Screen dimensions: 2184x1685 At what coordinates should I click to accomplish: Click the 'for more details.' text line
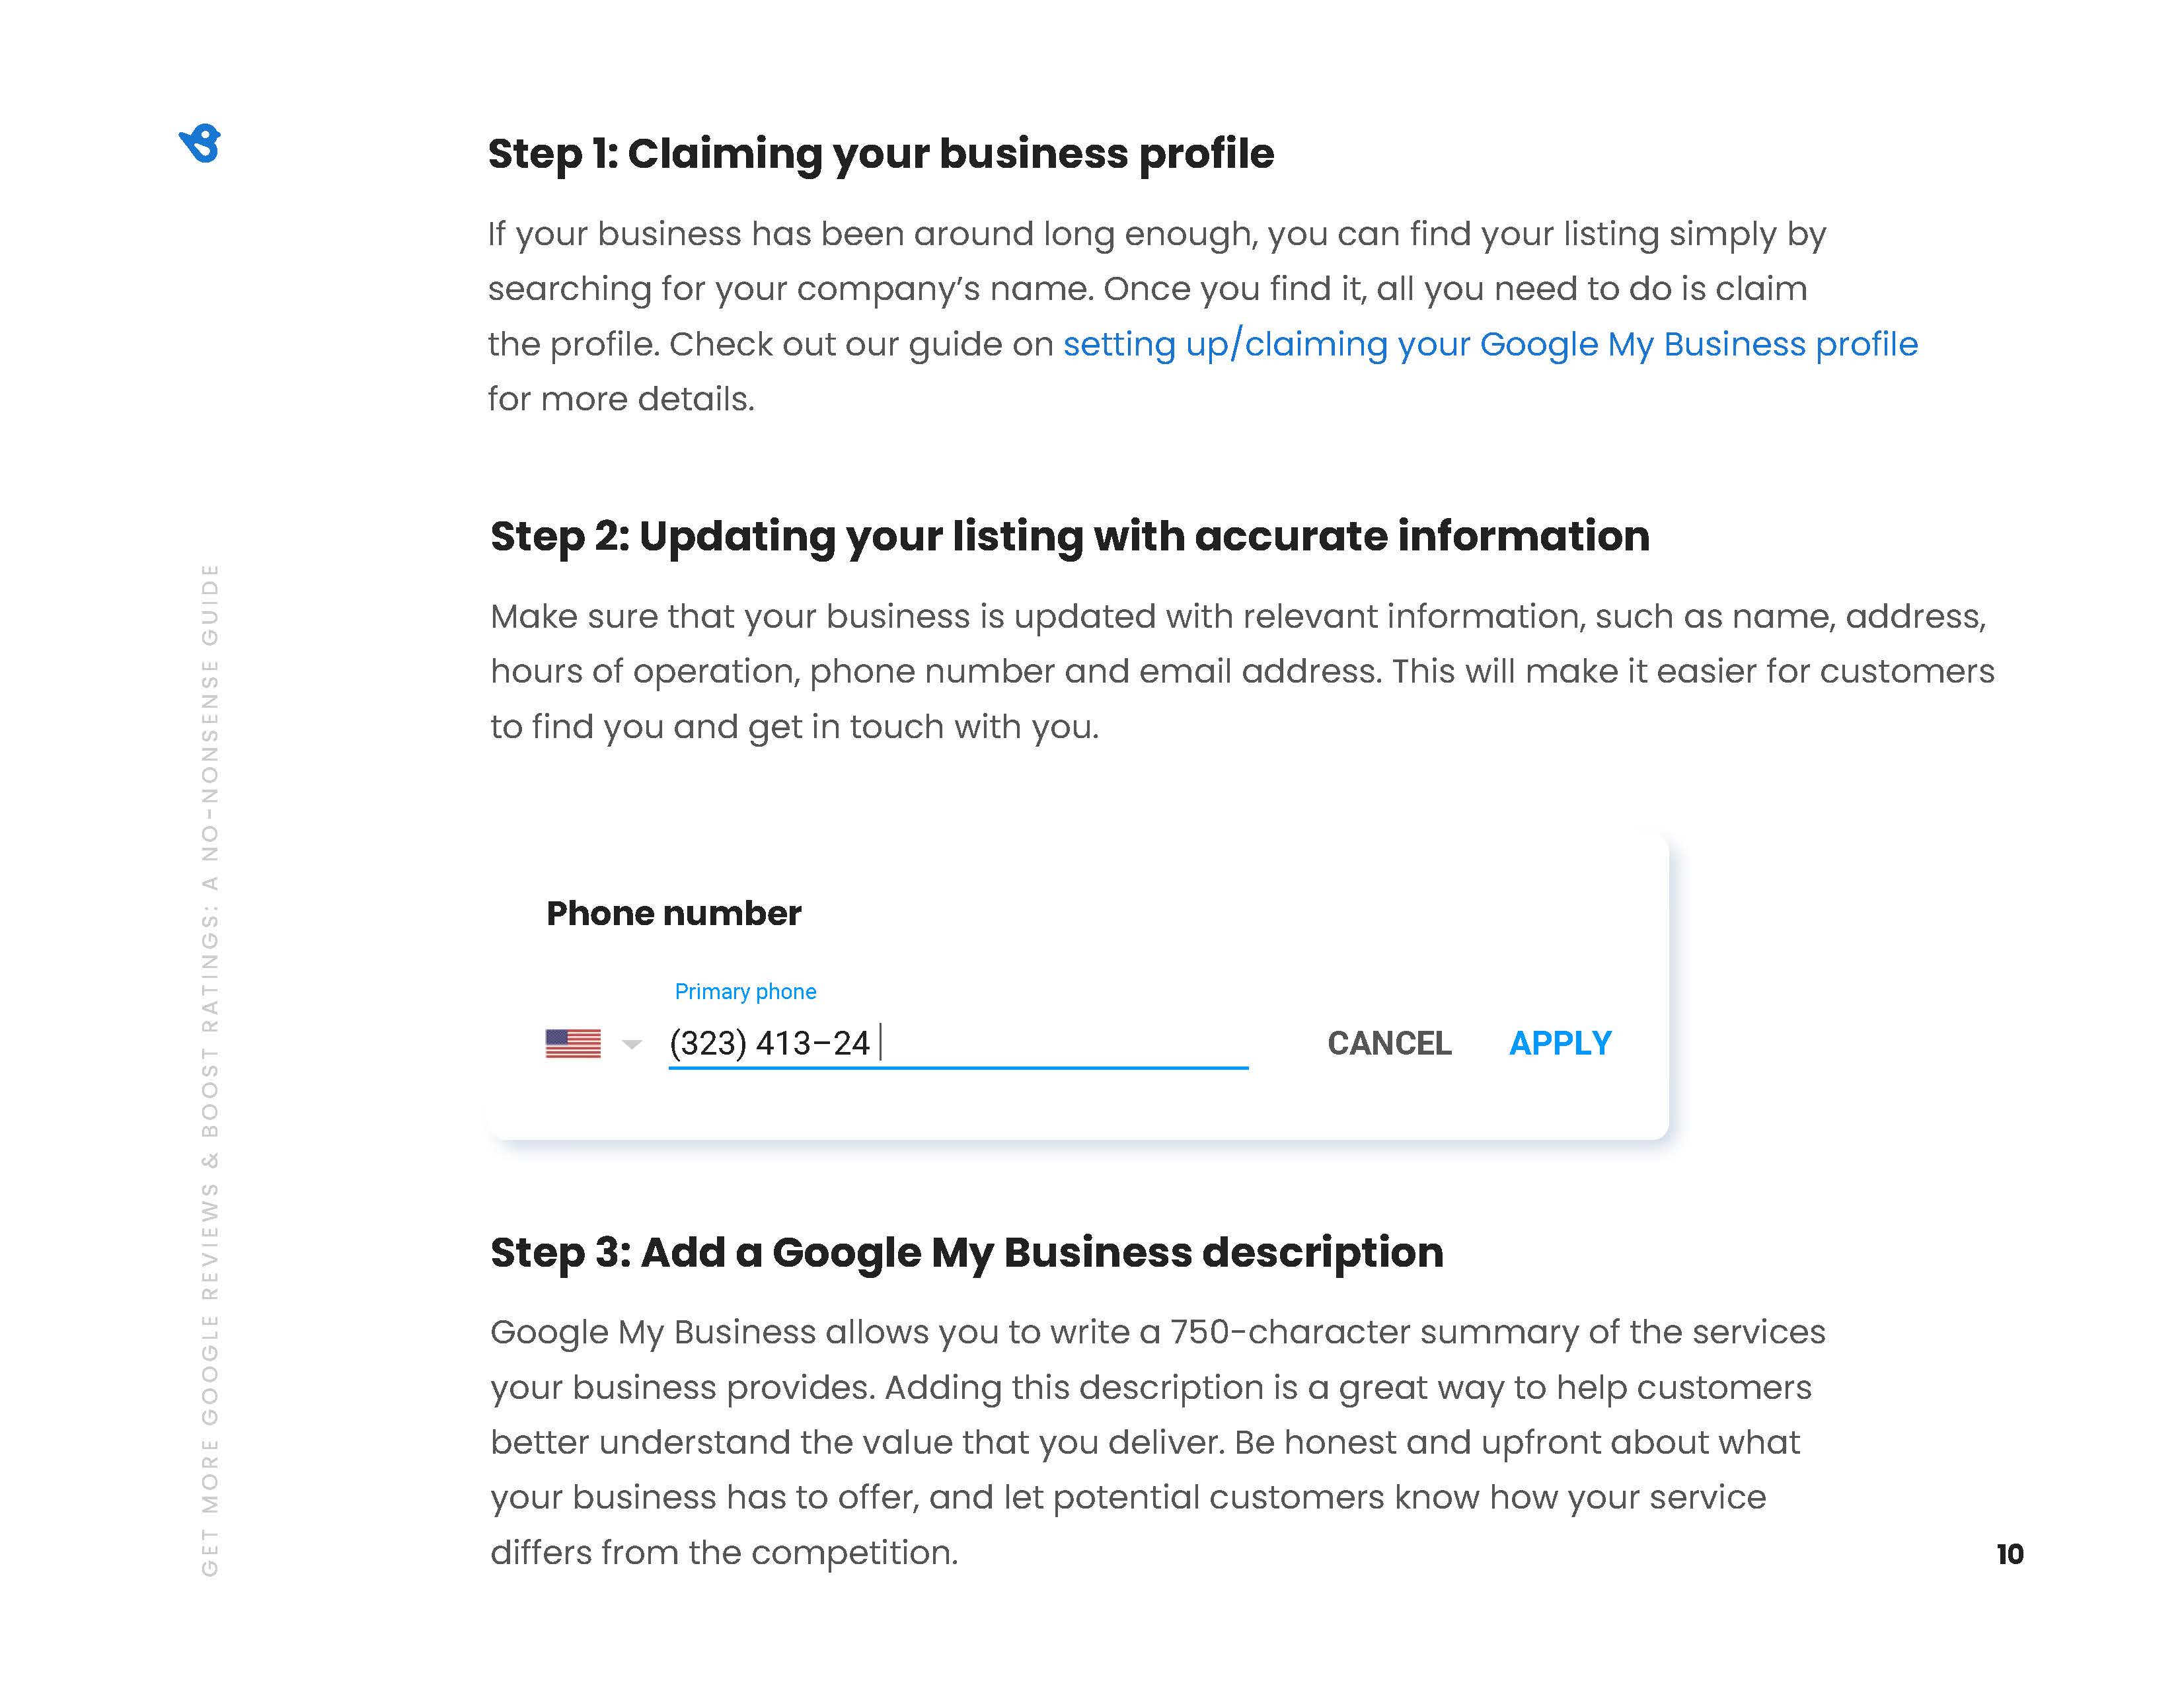(x=621, y=399)
